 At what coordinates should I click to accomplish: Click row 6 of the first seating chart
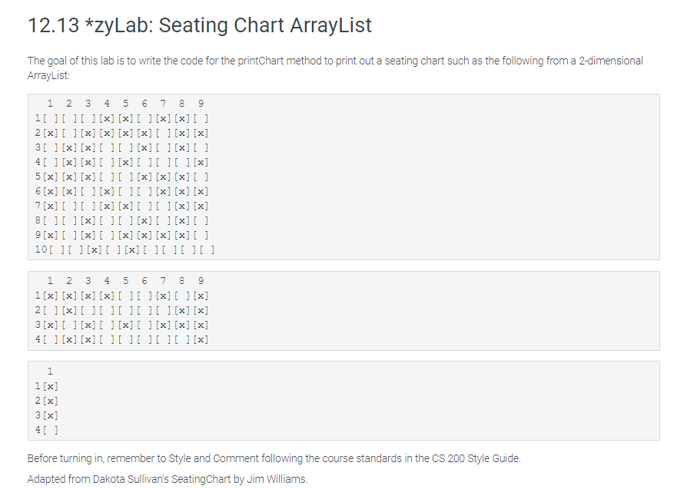(x=122, y=191)
